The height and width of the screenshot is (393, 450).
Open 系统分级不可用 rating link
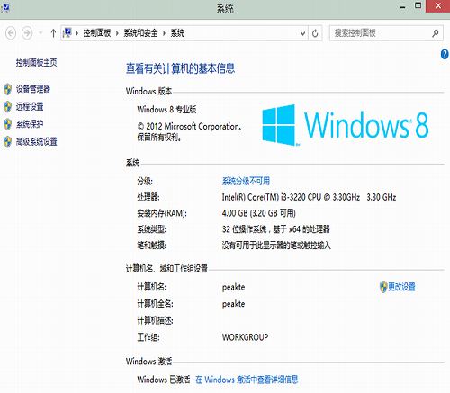tap(246, 181)
